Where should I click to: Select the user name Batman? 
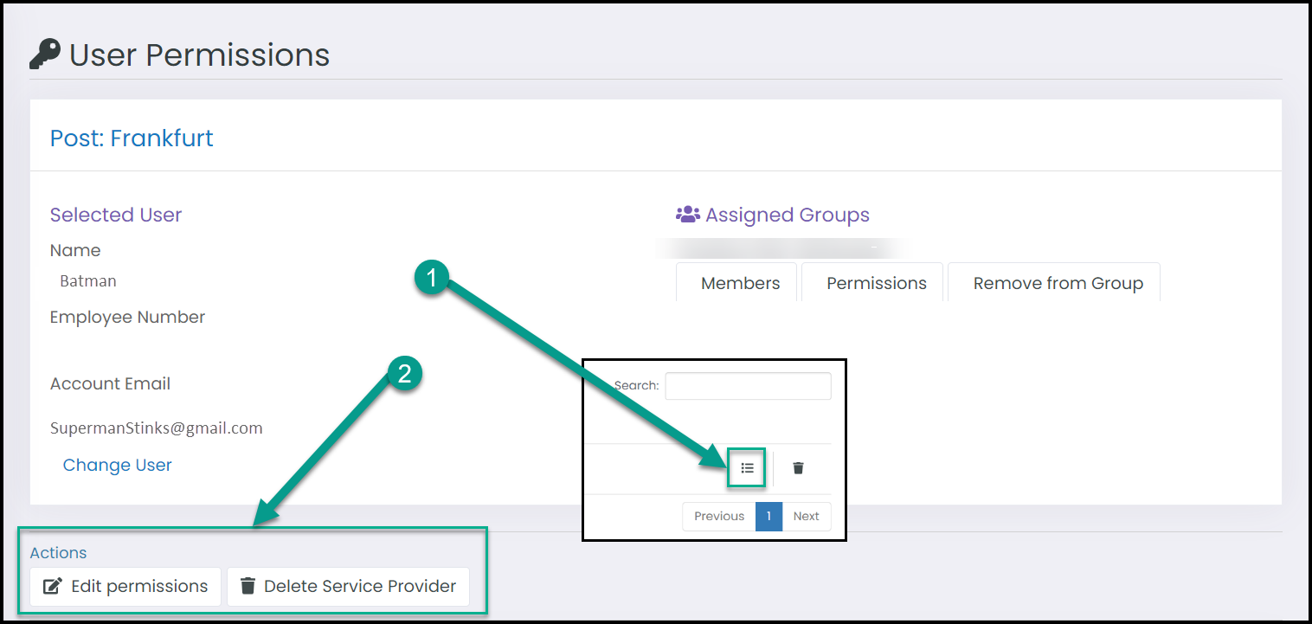pyautogui.click(x=88, y=281)
